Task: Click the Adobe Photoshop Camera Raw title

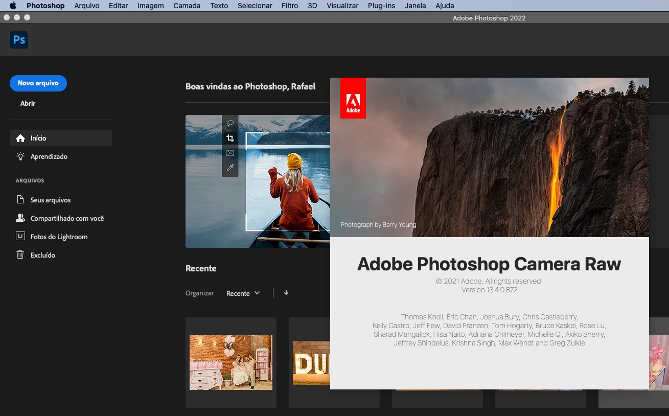Action: pyautogui.click(x=489, y=264)
